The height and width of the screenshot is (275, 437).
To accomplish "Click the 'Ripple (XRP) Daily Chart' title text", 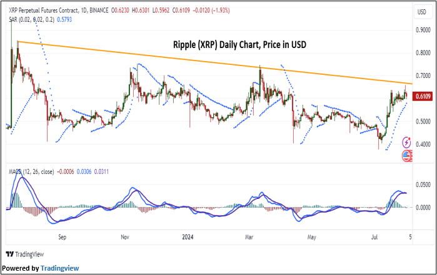I will click(239, 44).
